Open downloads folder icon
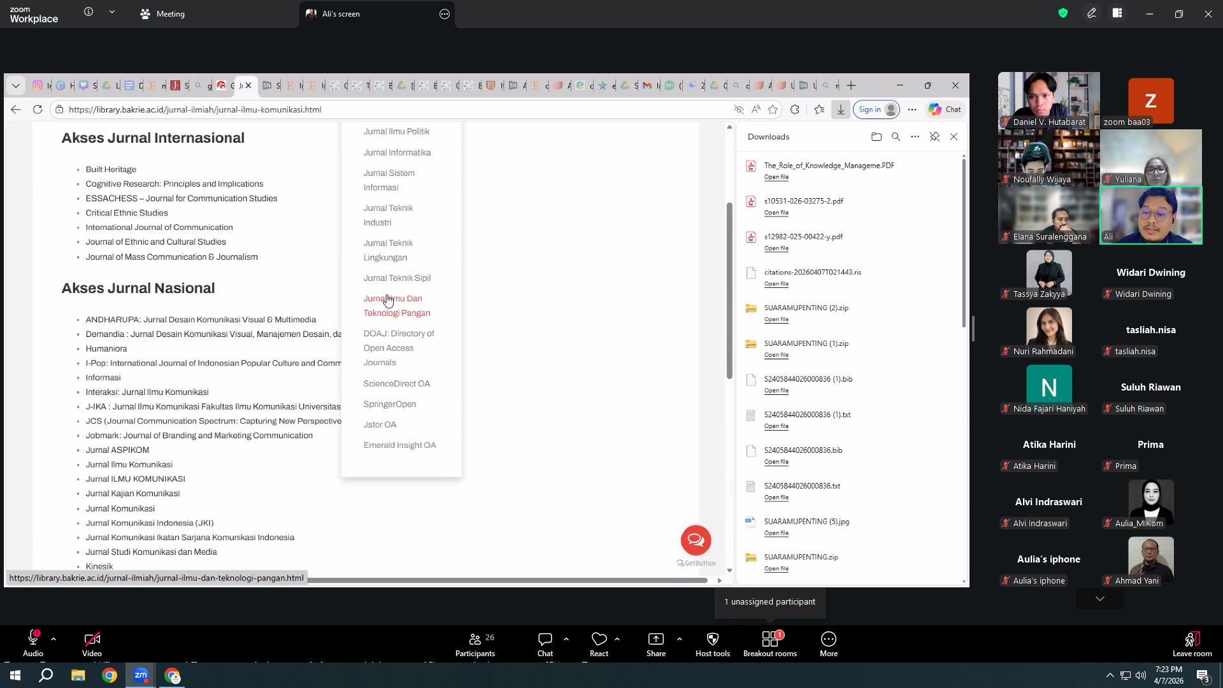Screen dimensions: 1223x688 coord(876,136)
